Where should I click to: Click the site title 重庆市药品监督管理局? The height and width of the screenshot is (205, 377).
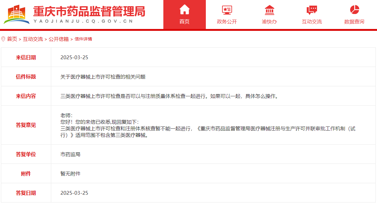click(89, 12)
